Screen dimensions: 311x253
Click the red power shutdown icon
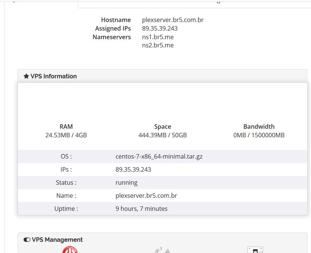70,250
